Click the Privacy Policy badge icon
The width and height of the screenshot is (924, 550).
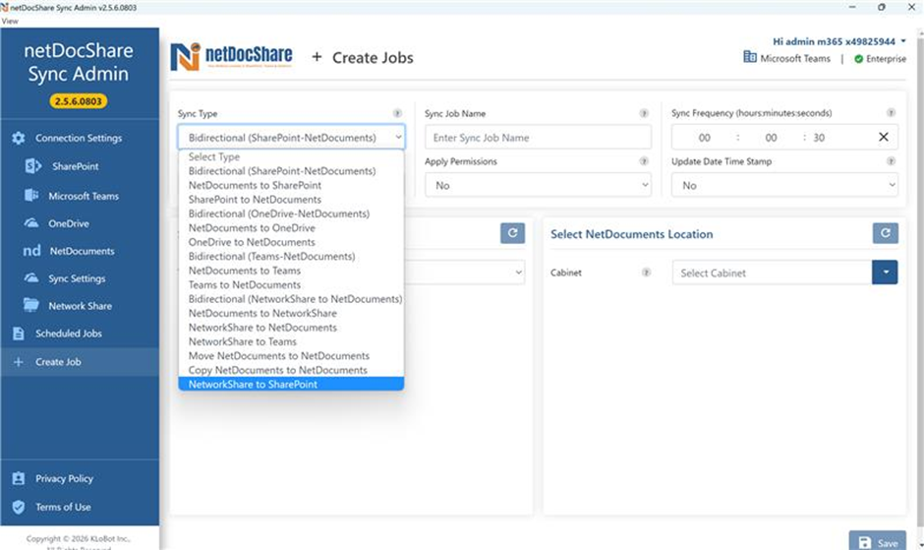pyautogui.click(x=19, y=478)
